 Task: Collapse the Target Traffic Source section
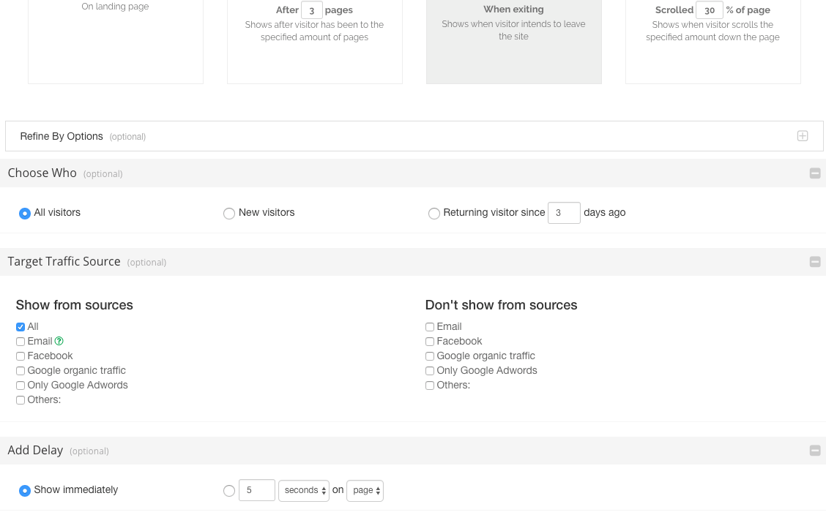pos(814,262)
